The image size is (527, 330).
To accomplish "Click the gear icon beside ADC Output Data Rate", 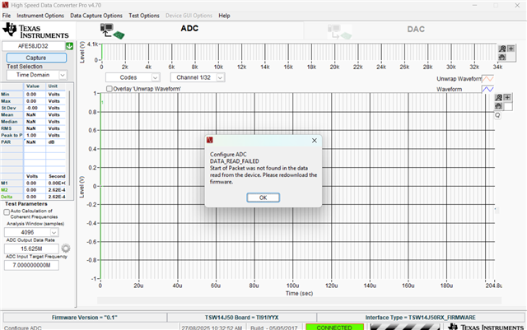I will pos(66,249).
